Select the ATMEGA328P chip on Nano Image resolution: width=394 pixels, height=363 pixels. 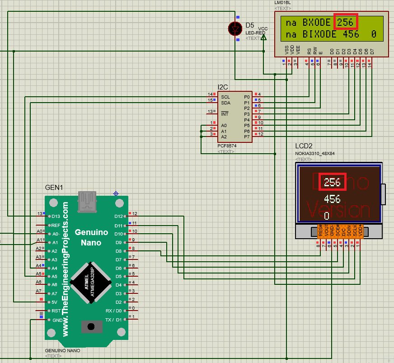91,282
